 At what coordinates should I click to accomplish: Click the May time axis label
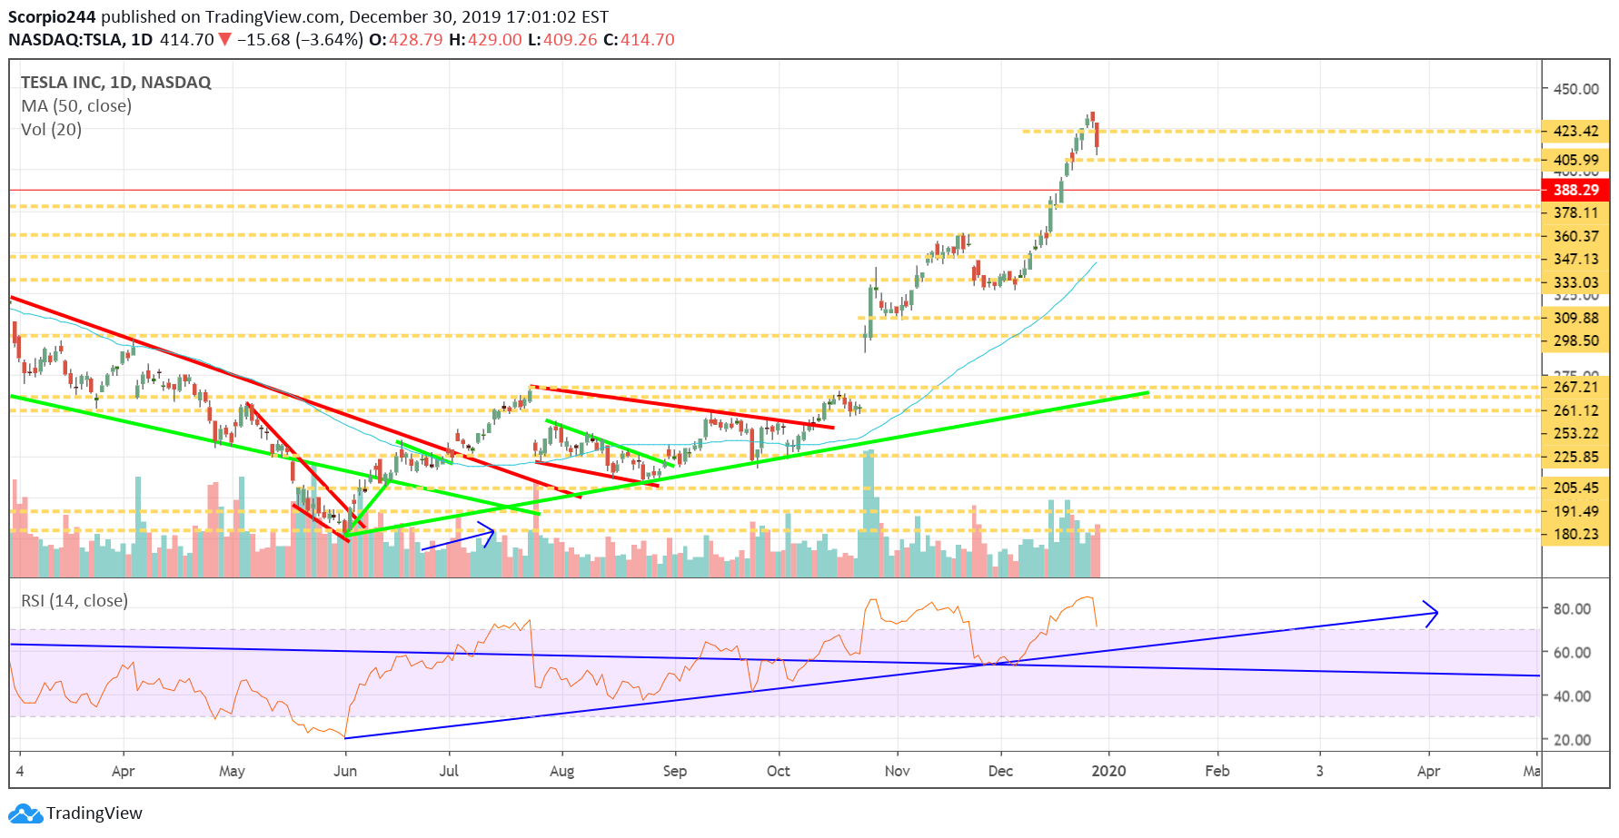(x=232, y=772)
